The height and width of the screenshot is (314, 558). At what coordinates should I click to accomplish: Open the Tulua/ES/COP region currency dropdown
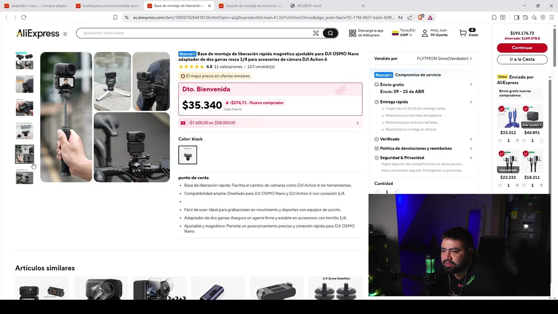tap(404, 33)
